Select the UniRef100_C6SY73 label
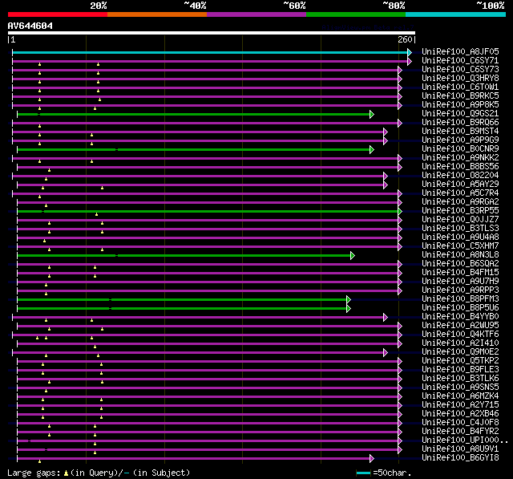Image resolution: width=513 pixels, height=479 pixels. [460, 70]
